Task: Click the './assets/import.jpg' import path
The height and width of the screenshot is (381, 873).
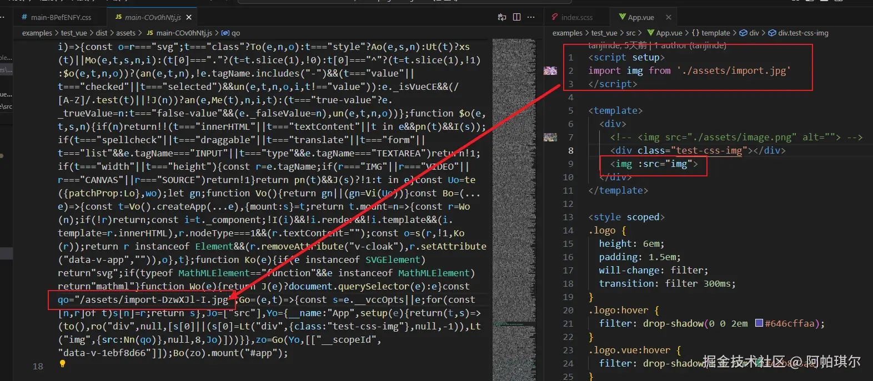Action: click(734, 70)
